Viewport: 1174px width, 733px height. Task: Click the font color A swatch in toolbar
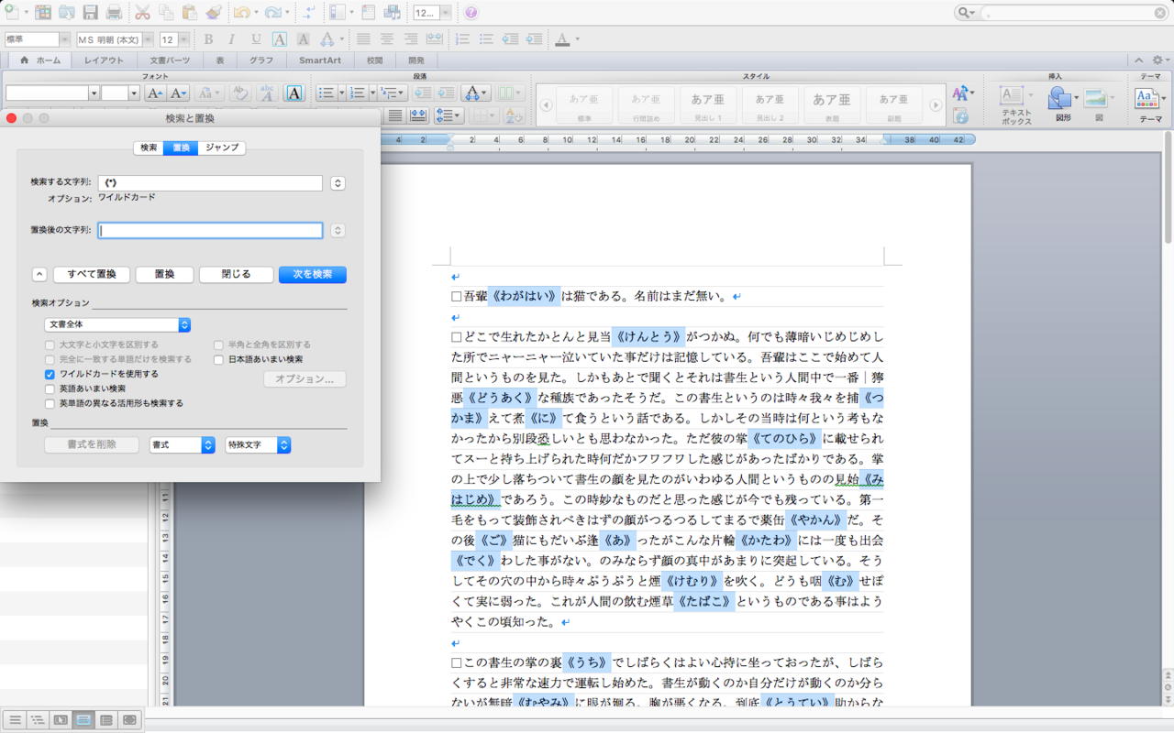[562, 39]
